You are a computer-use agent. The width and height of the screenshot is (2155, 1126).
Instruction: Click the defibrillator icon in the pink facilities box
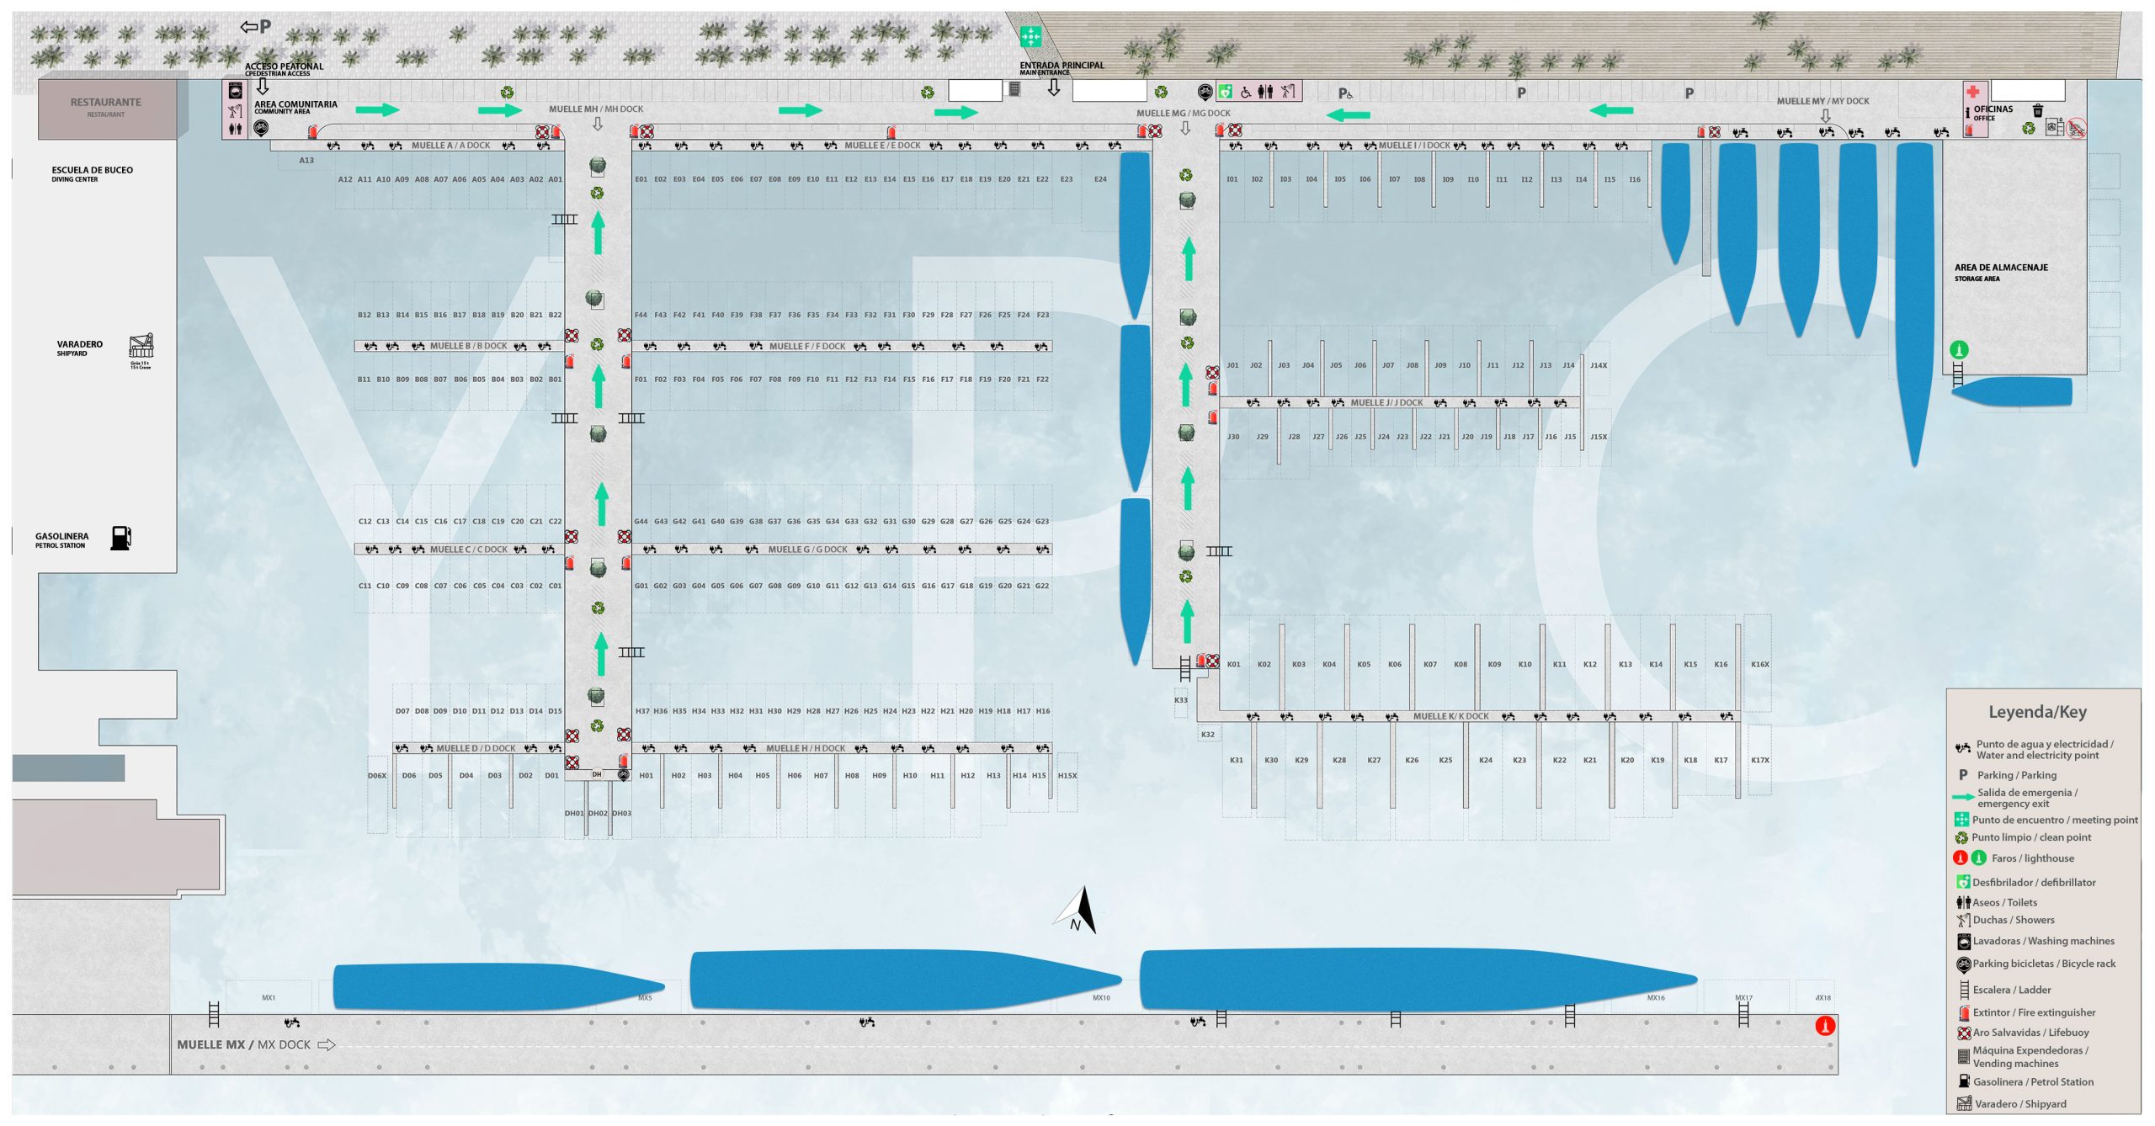1226,92
